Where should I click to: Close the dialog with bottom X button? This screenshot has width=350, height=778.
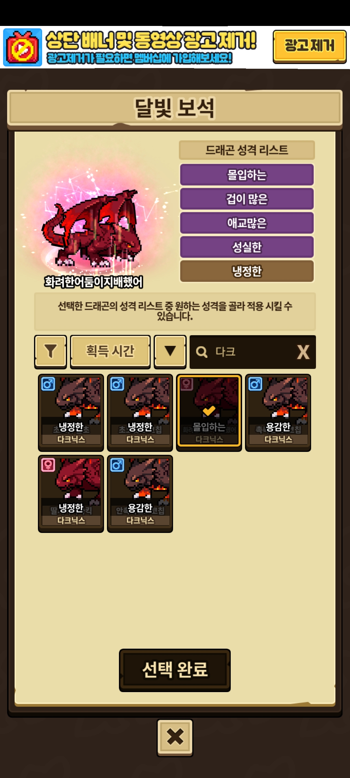click(175, 737)
